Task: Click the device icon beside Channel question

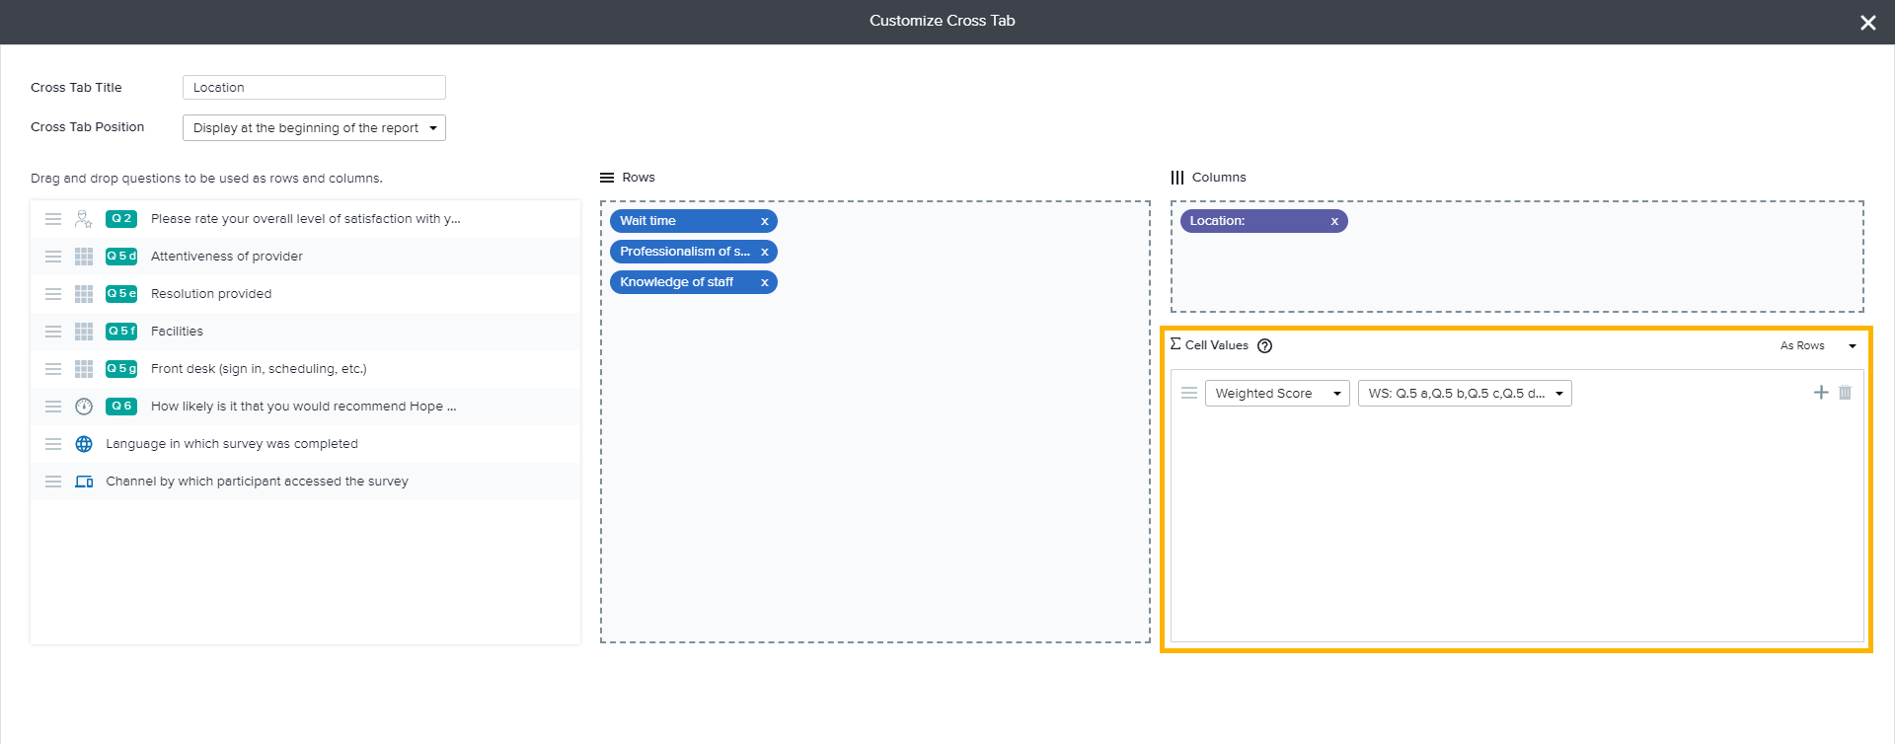Action: [x=84, y=482]
